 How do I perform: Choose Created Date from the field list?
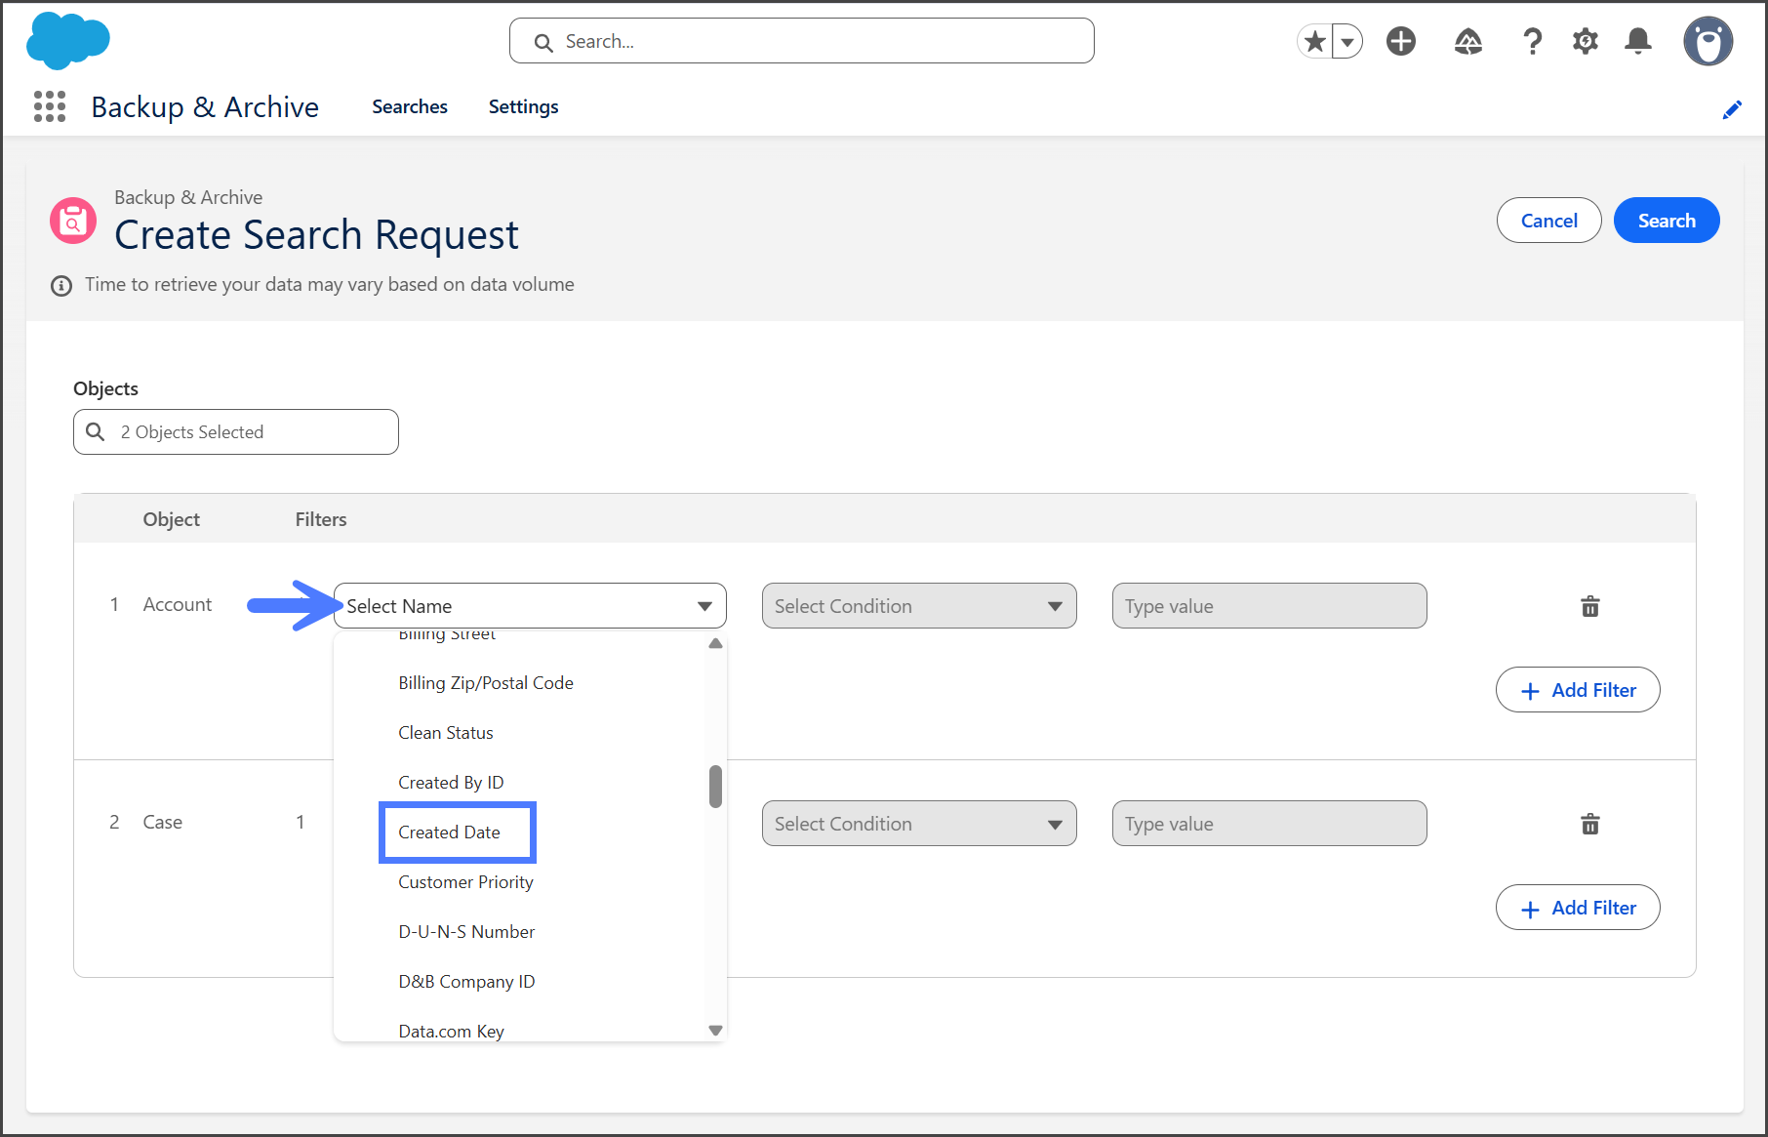[450, 832]
